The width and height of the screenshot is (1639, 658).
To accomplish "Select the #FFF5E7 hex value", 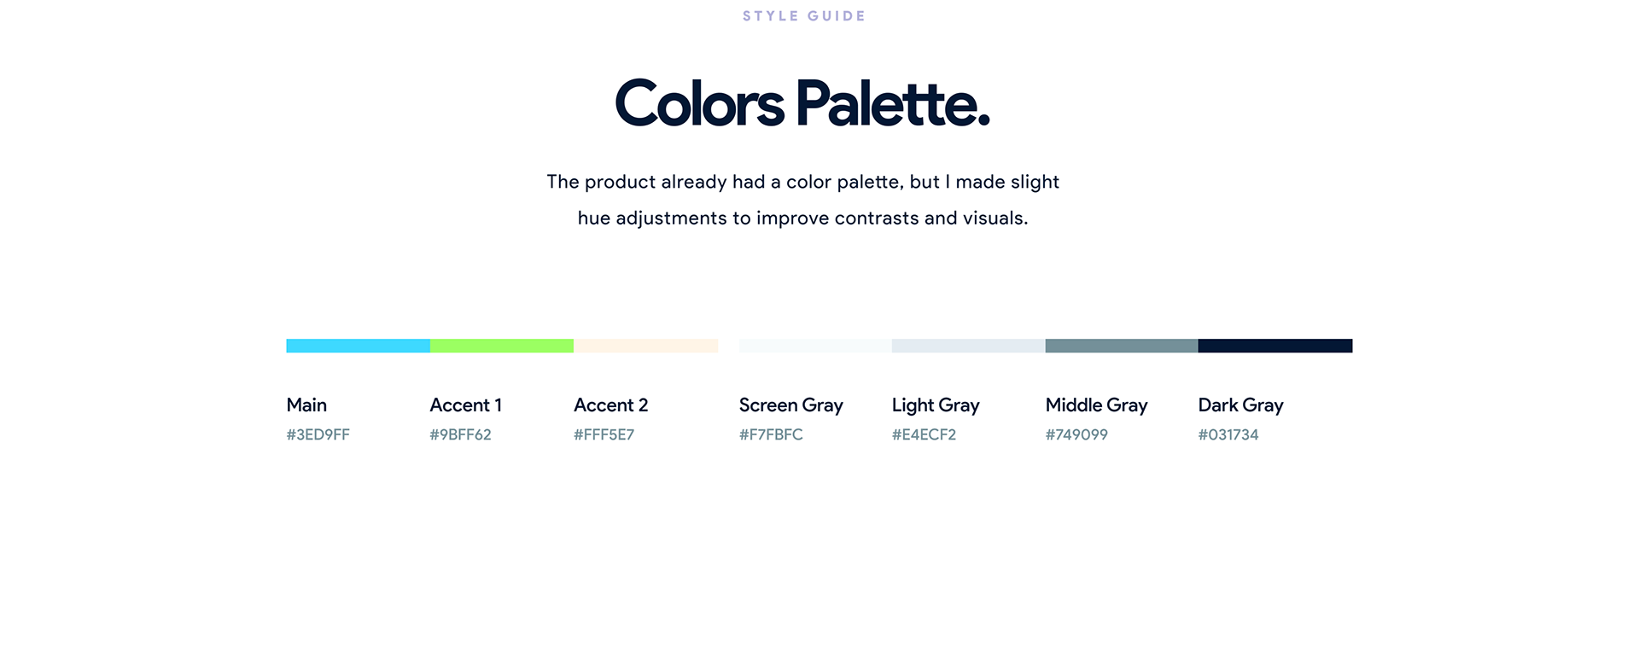I will (604, 434).
